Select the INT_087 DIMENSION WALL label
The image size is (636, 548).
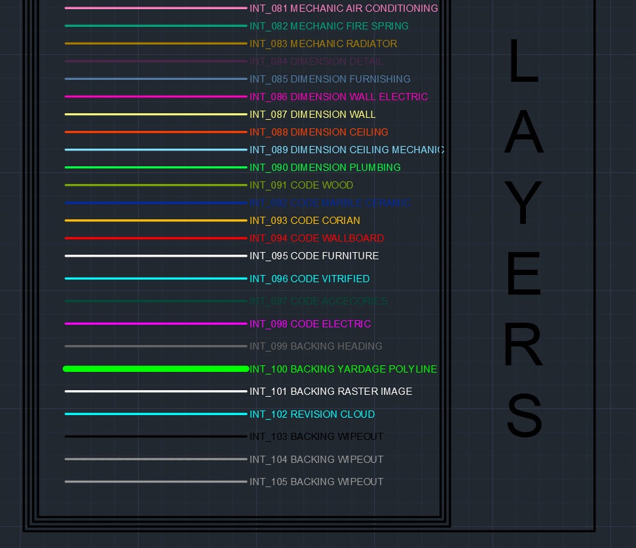[x=311, y=115]
